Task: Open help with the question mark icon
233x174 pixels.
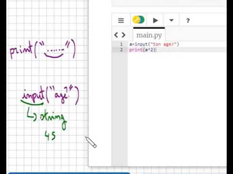Action: click(x=188, y=21)
